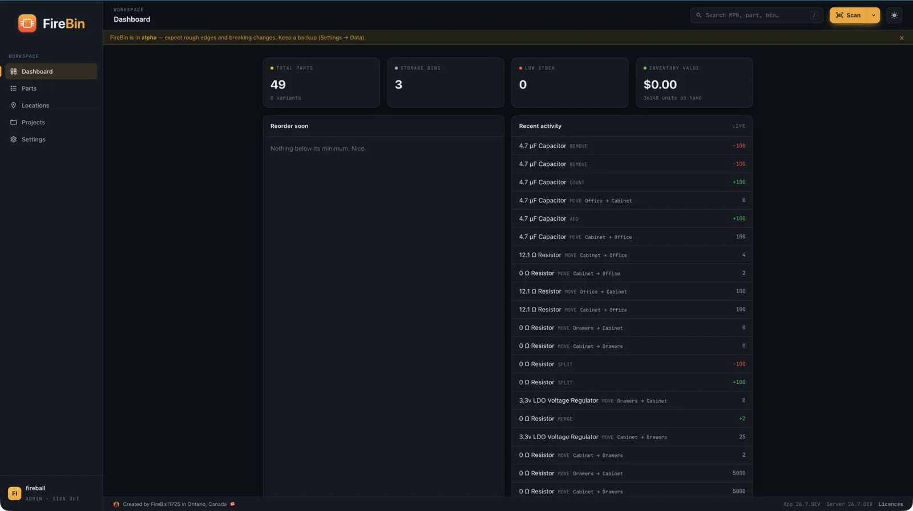Screen dimensions: 913x511
Task: Open the Total Parts card showing 49
Action: (321, 83)
